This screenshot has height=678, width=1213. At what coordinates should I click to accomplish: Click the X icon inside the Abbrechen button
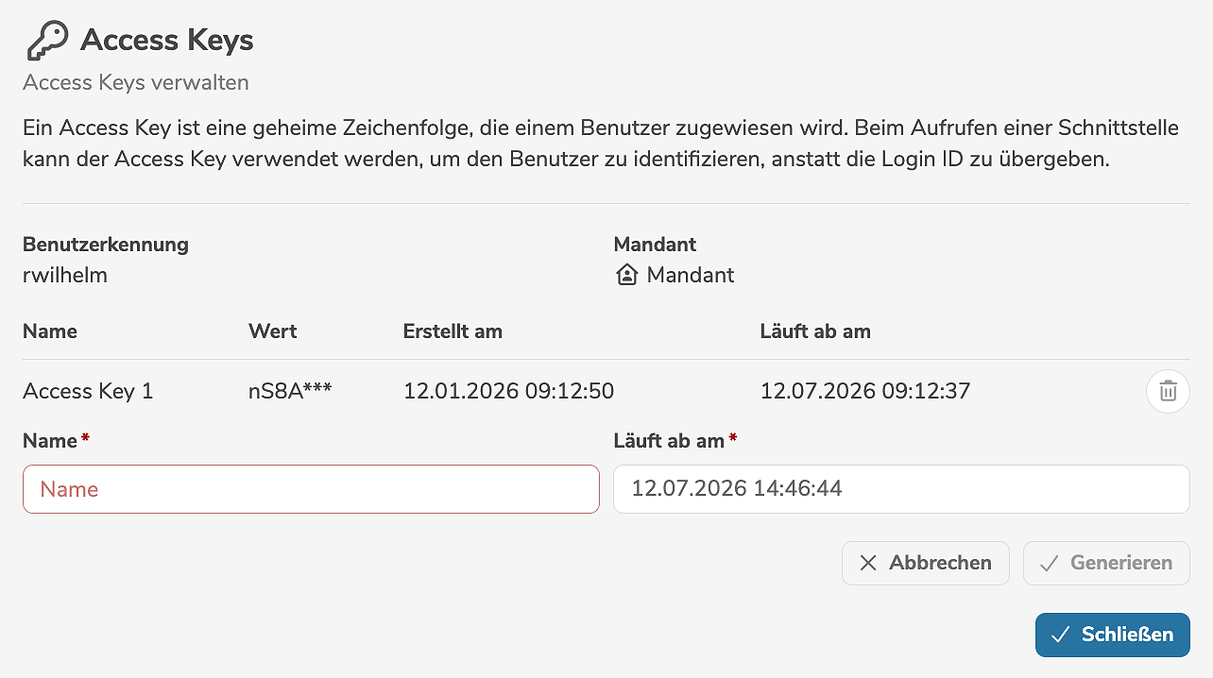pos(868,563)
